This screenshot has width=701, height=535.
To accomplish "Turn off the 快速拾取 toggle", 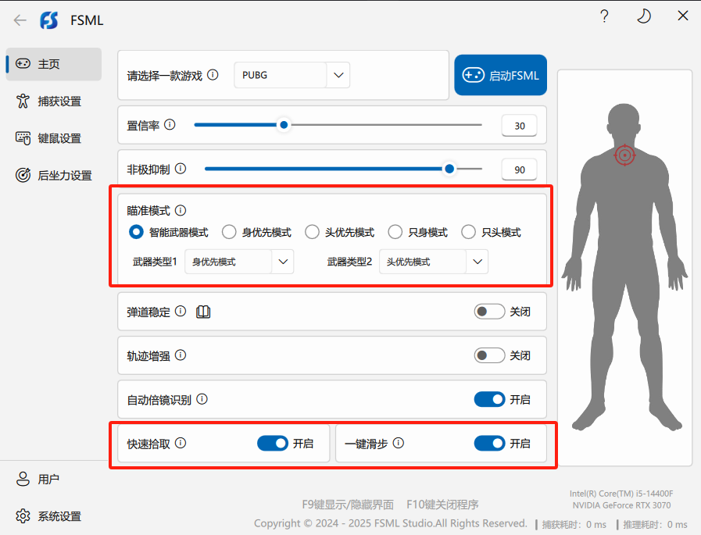I will pyautogui.click(x=273, y=444).
